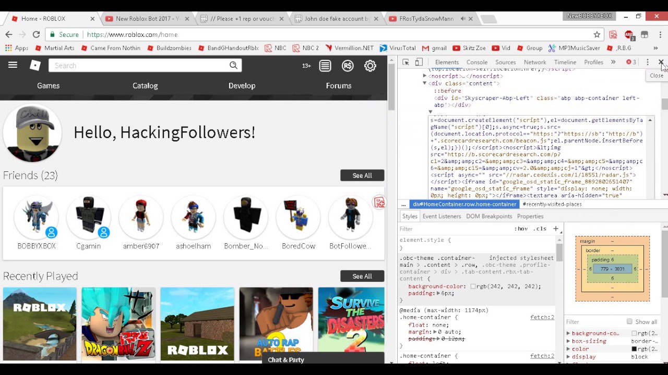The width and height of the screenshot is (668, 375).
Task: Click the browser Forward arrow
Action: [x=22, y=34]
